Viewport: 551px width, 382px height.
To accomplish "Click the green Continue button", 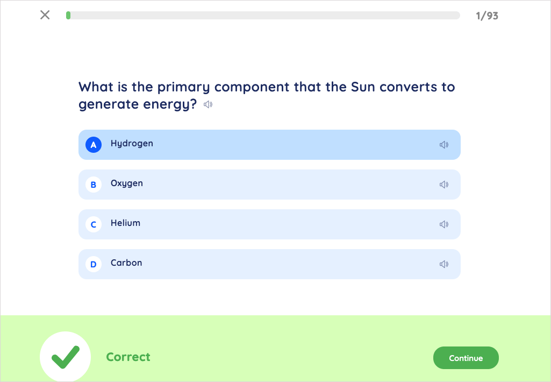I will 466,358.
